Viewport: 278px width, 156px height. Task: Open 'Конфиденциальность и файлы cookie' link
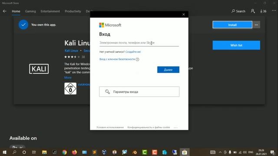[149, 127]
